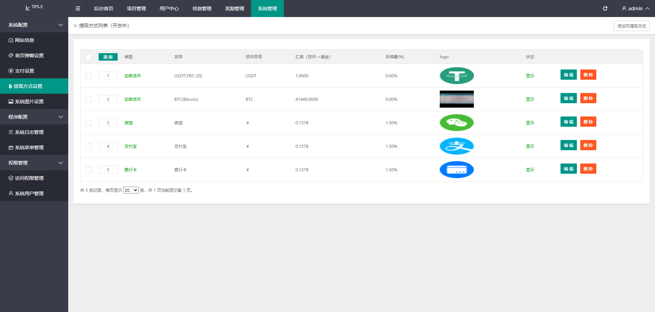The height and width of the screenshot is (312, 655).
Task: Toggle 显示 status for 银行卡 row
Action: 530,170
